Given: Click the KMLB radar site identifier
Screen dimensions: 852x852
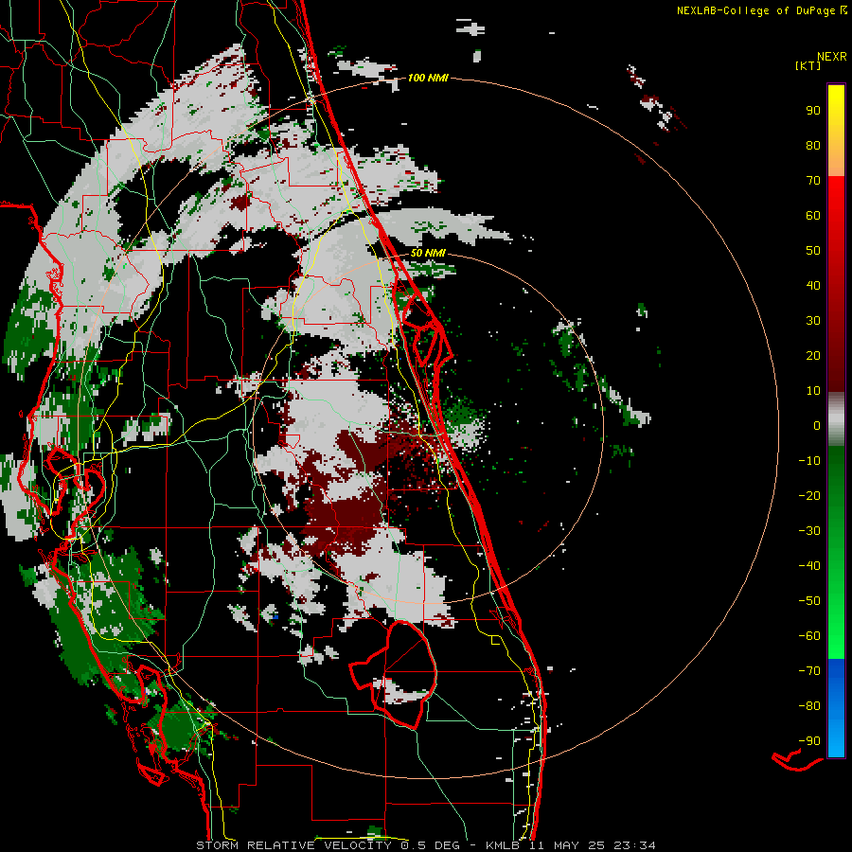Looking at the screenshot, I should [504, 845].
